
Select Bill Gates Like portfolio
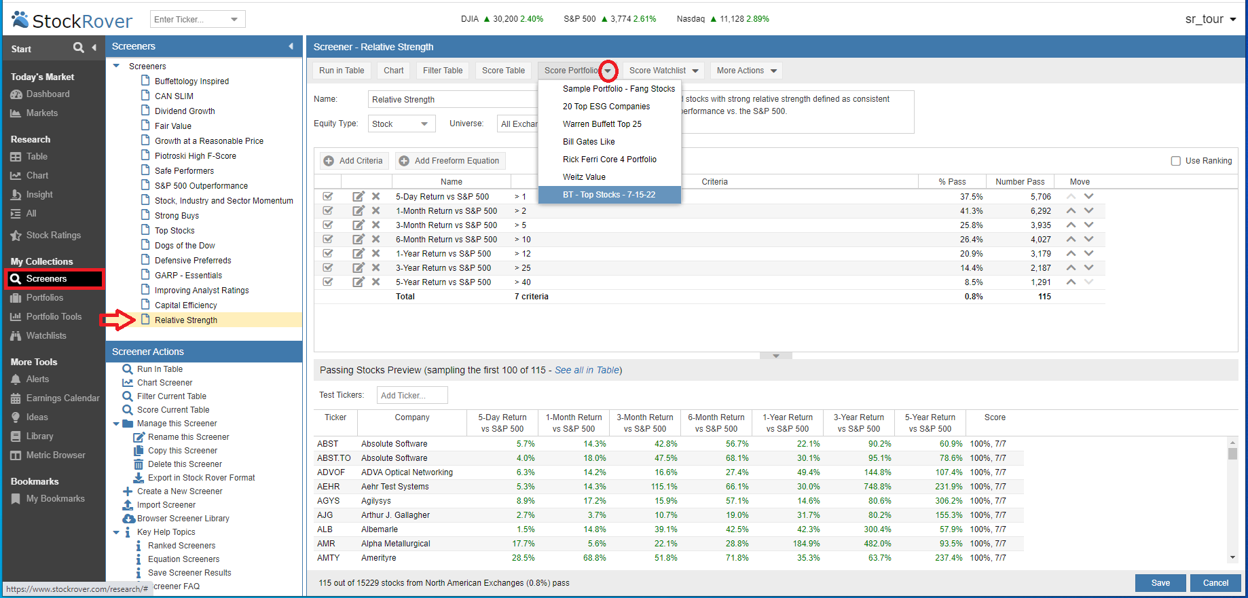click(x=610, y=142)
